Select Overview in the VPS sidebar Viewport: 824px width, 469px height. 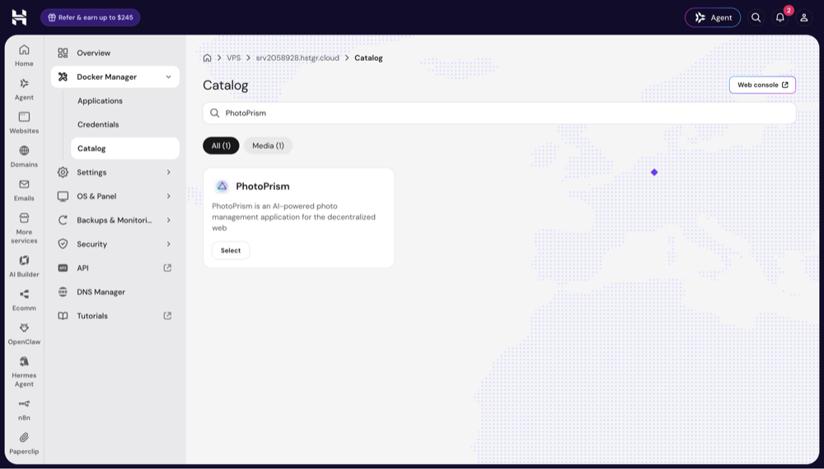[x=115, y=53]
